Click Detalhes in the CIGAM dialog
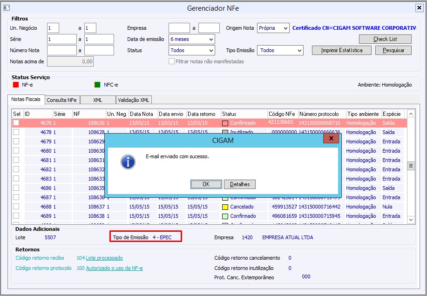The image size is (427, 296). tap(240, 184)
